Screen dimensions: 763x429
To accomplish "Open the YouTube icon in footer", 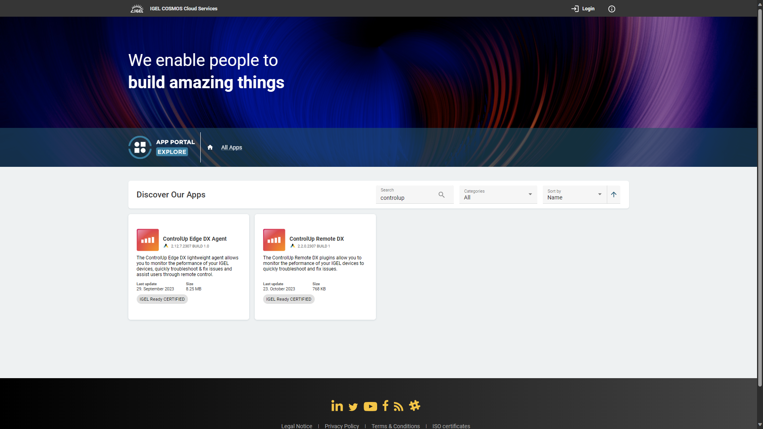I will click(370, 406).
